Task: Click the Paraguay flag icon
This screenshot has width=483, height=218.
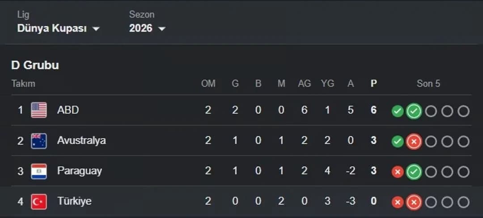Action: (39, 171)
